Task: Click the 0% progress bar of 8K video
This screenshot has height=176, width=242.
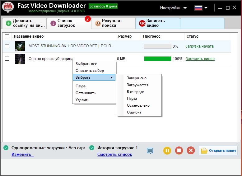Action: pyautogui.click(x=158, y=46)
